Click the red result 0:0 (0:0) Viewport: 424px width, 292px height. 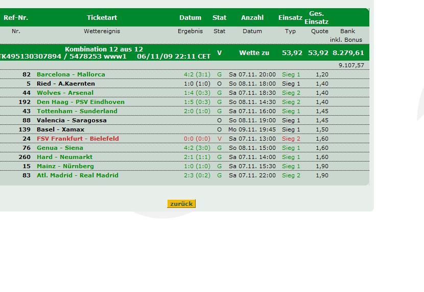197,139
